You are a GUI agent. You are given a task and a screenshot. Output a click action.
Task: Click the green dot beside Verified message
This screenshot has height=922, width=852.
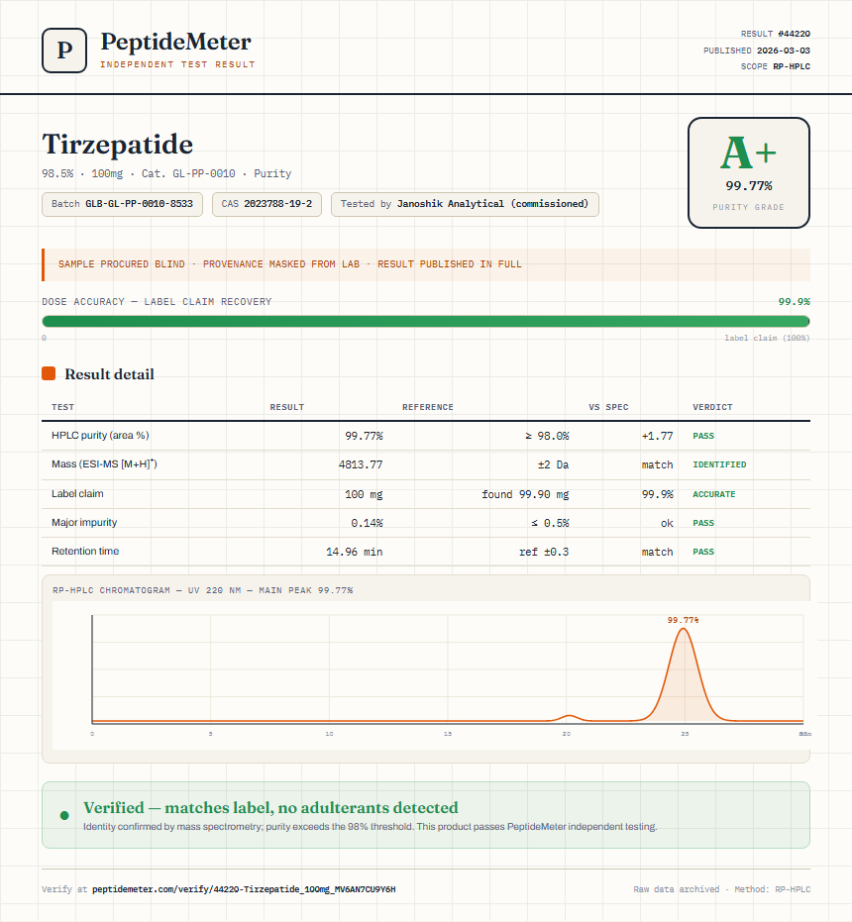click(64, 815)
